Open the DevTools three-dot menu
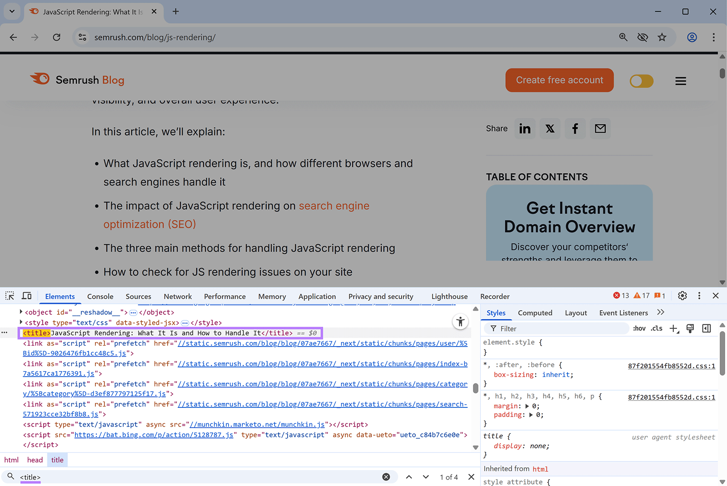The image size is (727, 486). [x=699, y=296]
